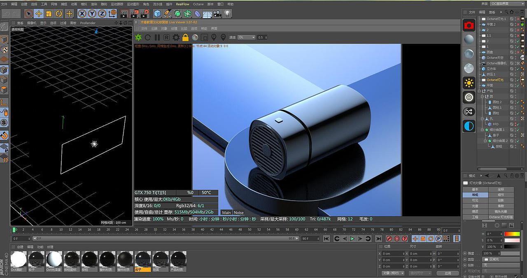This screenshot has width=527, height=278.
Task: Add an Octane daylight sun icon
Action: pyautogui.click(x=469, y=83)
